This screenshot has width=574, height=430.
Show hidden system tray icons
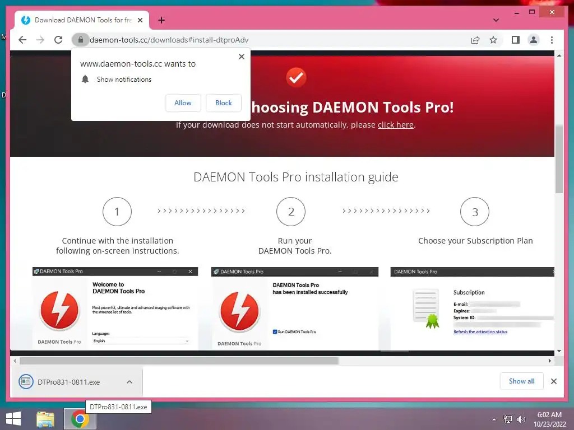coord(494,419)
